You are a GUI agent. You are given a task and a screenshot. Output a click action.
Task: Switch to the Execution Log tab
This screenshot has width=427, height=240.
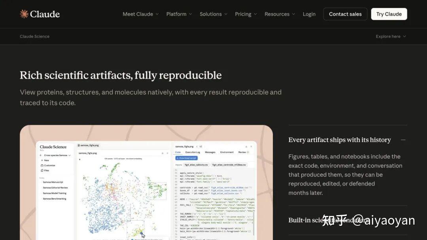tap(193, 152)
